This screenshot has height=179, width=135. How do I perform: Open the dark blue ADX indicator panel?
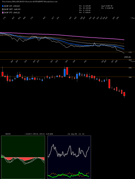click(69, 157)
